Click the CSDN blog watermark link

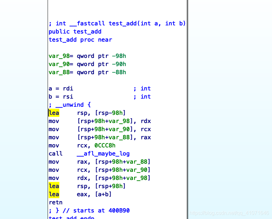coord(229,212)
